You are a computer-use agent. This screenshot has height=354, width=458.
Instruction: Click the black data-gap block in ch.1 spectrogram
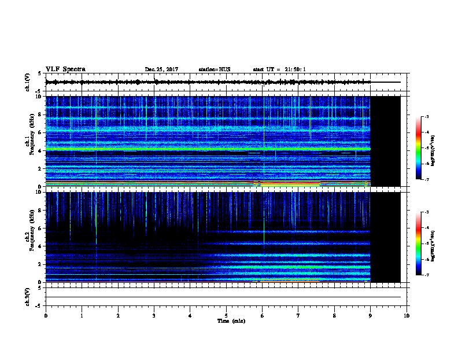pos(385,141)
